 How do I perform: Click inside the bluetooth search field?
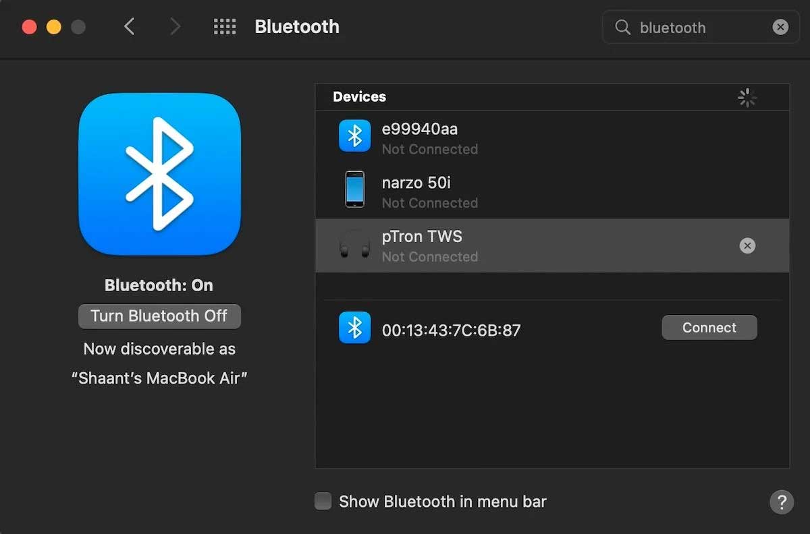(x=695, y=27)
